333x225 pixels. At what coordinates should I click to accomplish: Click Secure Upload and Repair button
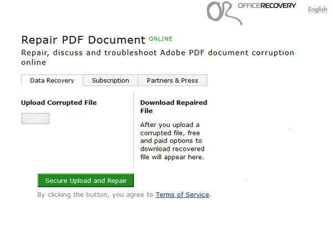(86, 181)
